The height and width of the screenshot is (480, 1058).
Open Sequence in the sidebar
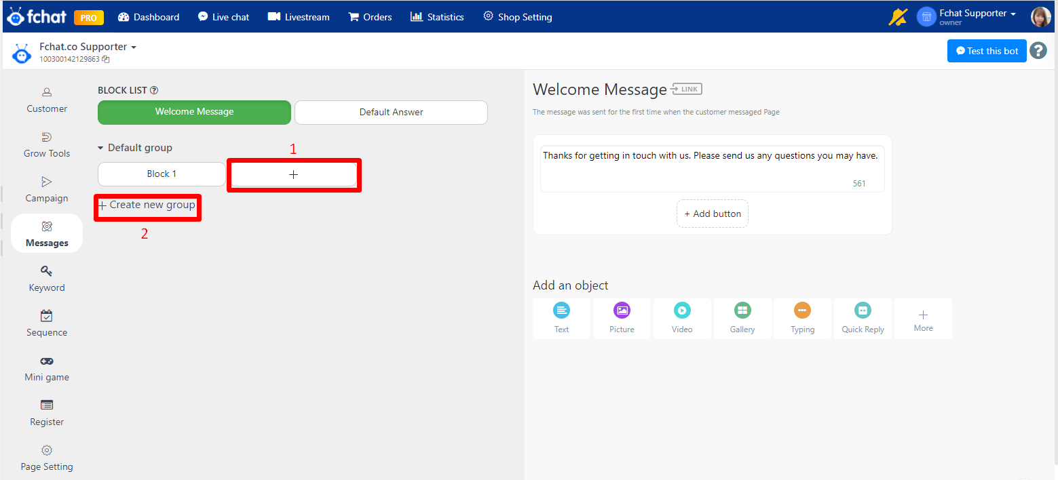pos(47,324)
